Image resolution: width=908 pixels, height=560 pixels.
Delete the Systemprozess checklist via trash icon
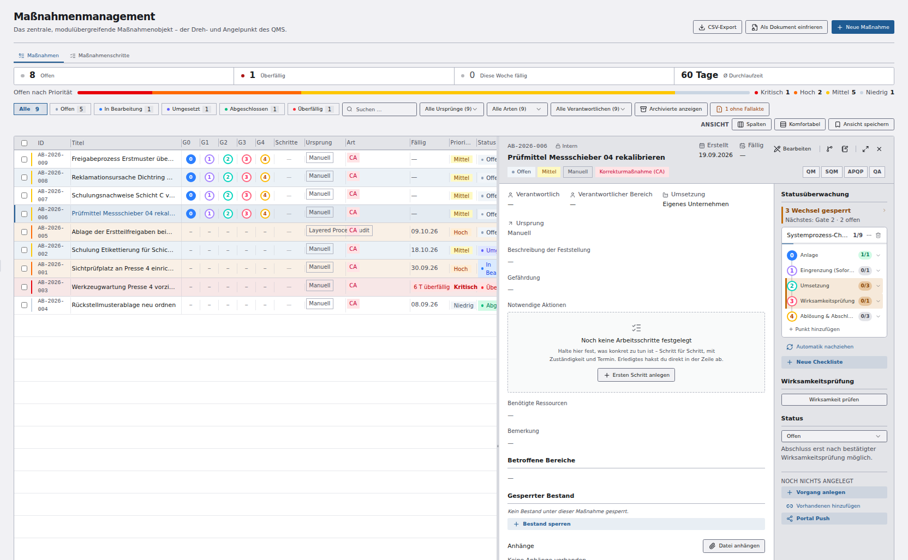[878, 236]
